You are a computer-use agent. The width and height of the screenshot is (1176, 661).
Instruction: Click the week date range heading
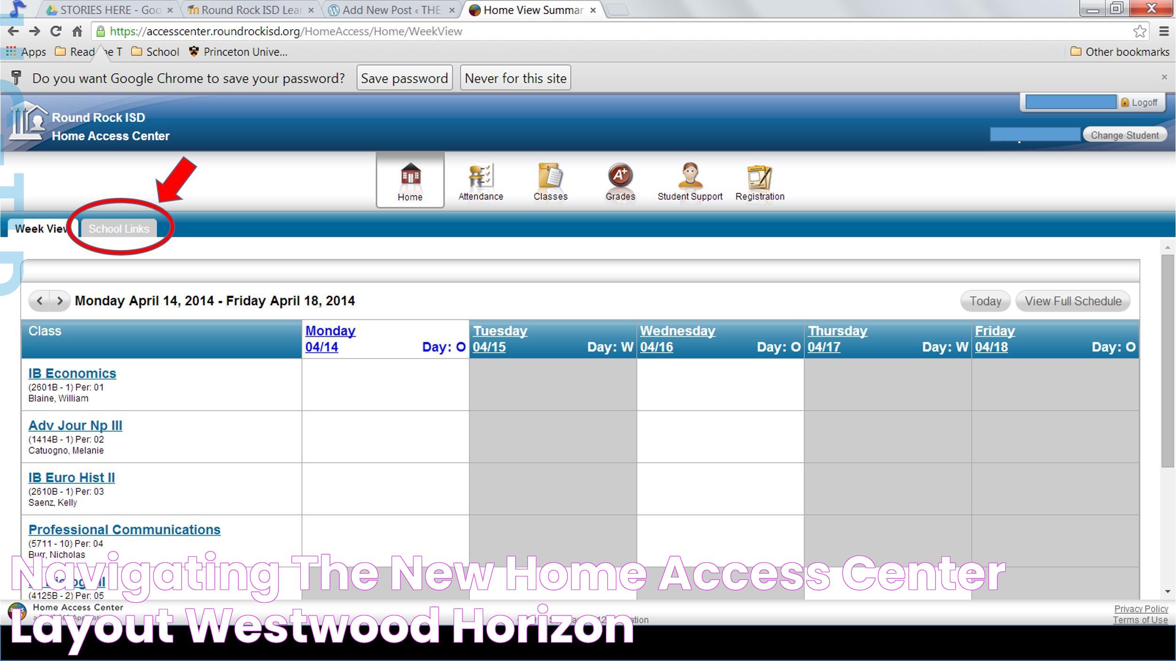tap(215, 301)
